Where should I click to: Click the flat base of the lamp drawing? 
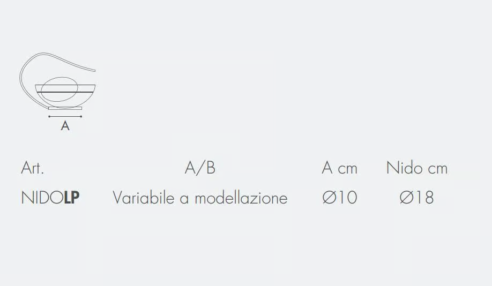pos(65,108)
